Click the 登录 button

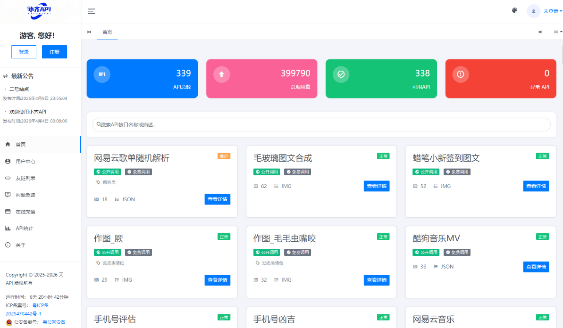(24, 52)
